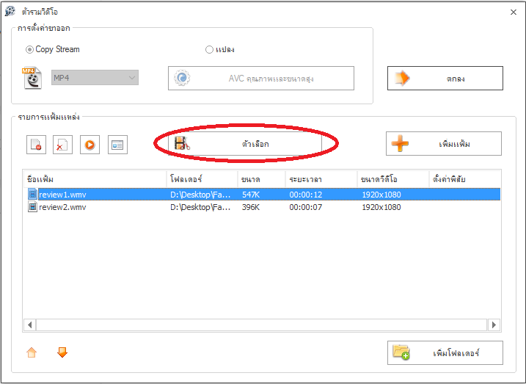Sort by ขนาด column header
Screen dimensions: 526x384
point(262,179)
